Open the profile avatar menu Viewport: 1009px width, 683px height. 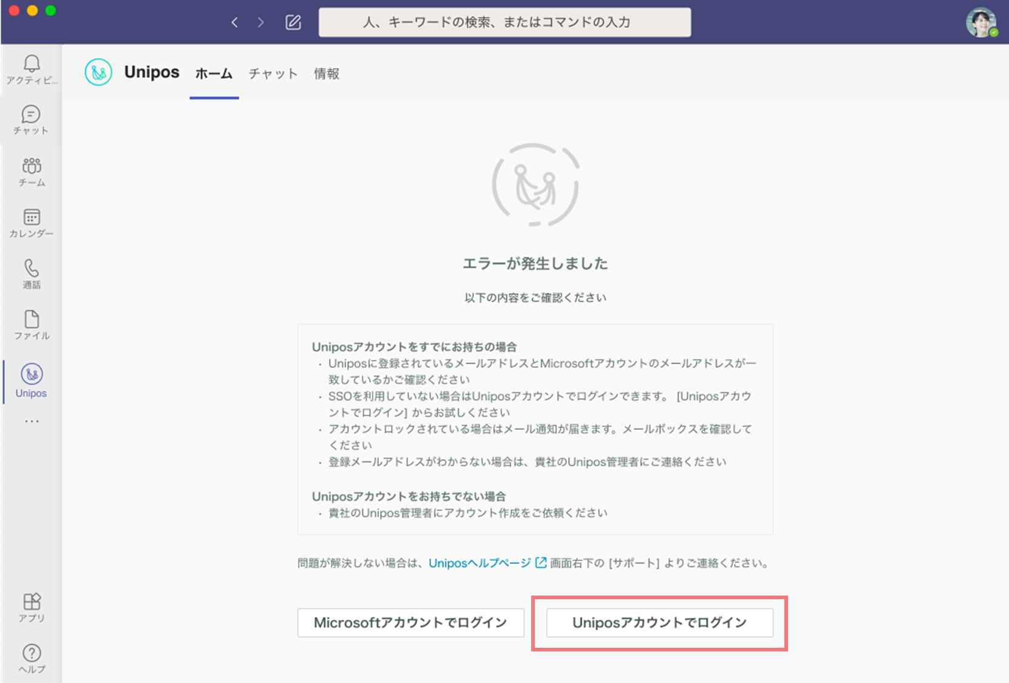click(981, 23)
